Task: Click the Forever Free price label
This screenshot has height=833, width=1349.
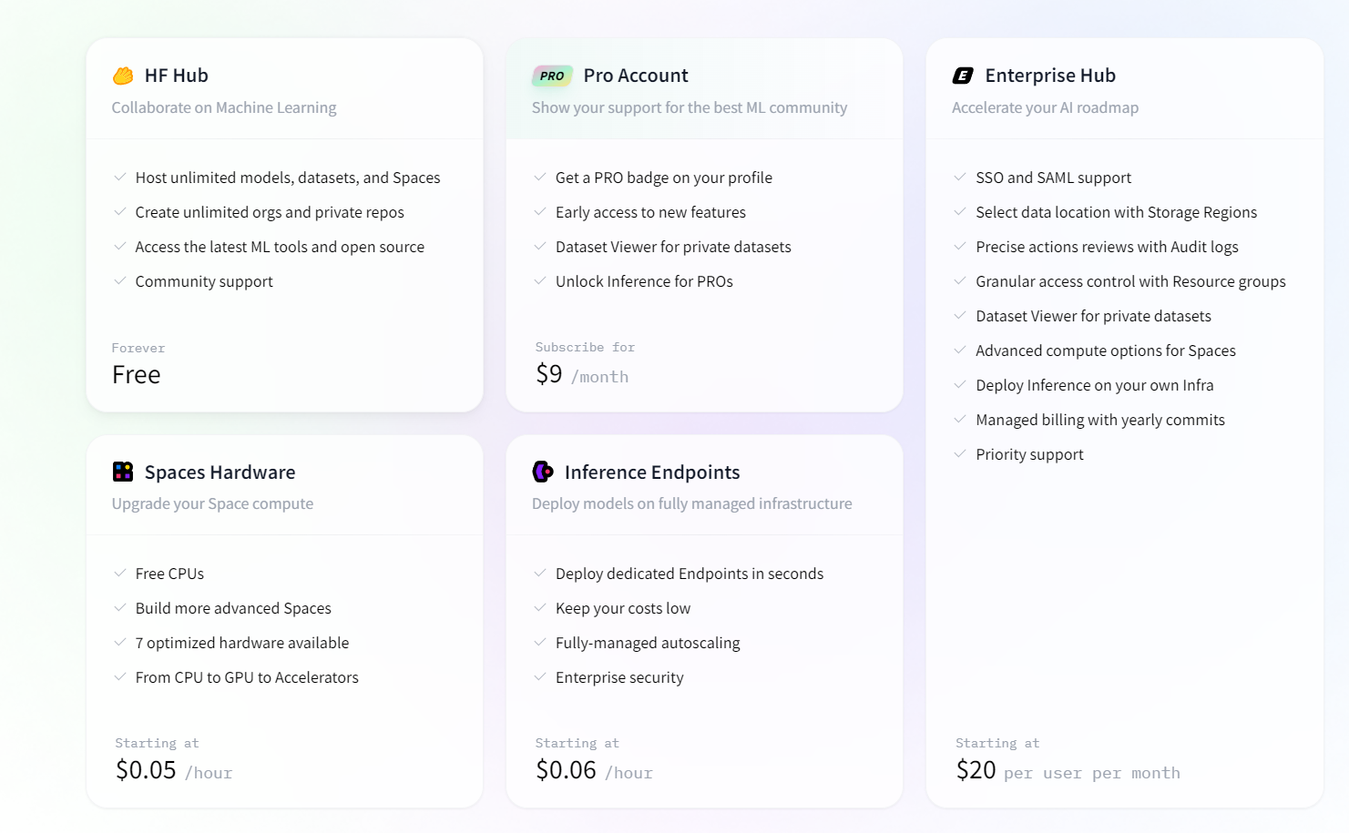Action: coord(137,374)
